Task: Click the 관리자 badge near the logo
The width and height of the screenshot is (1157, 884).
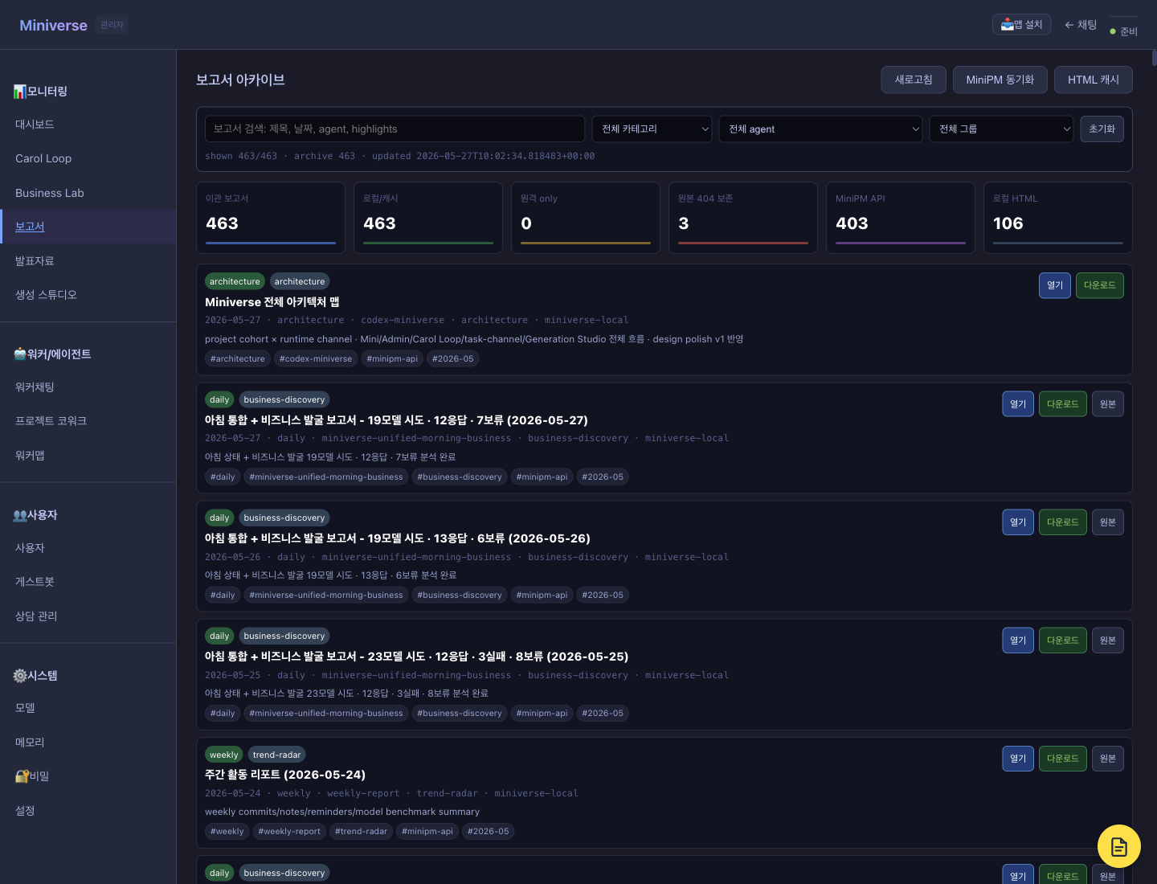Action: pyautogui.click(x=112, y=25)
